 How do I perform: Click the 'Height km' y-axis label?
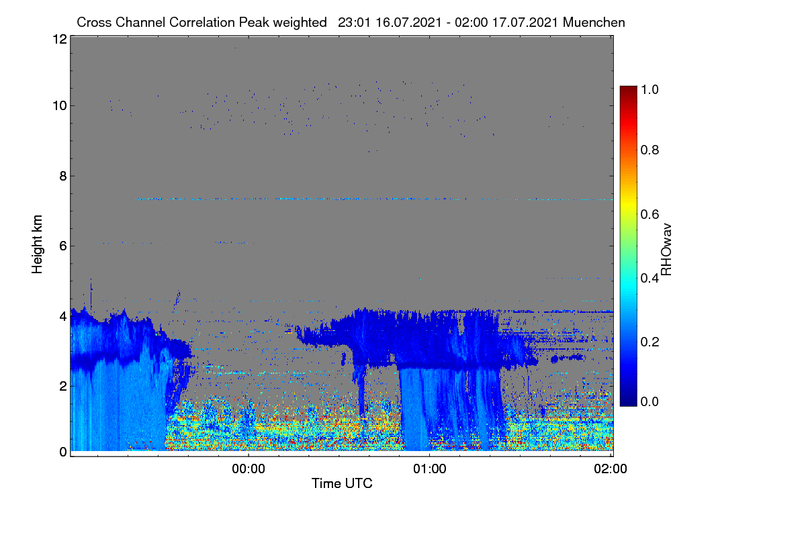tap(37, 245)
